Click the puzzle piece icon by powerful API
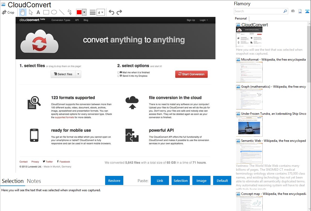This screenshot has height=211, width=311. [132, 135]
